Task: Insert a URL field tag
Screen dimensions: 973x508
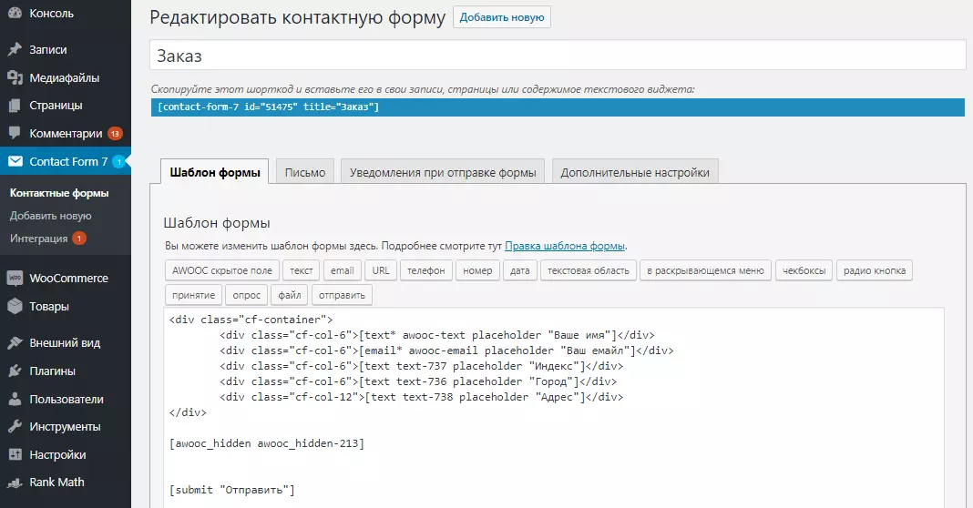Action: click(381, 270)
